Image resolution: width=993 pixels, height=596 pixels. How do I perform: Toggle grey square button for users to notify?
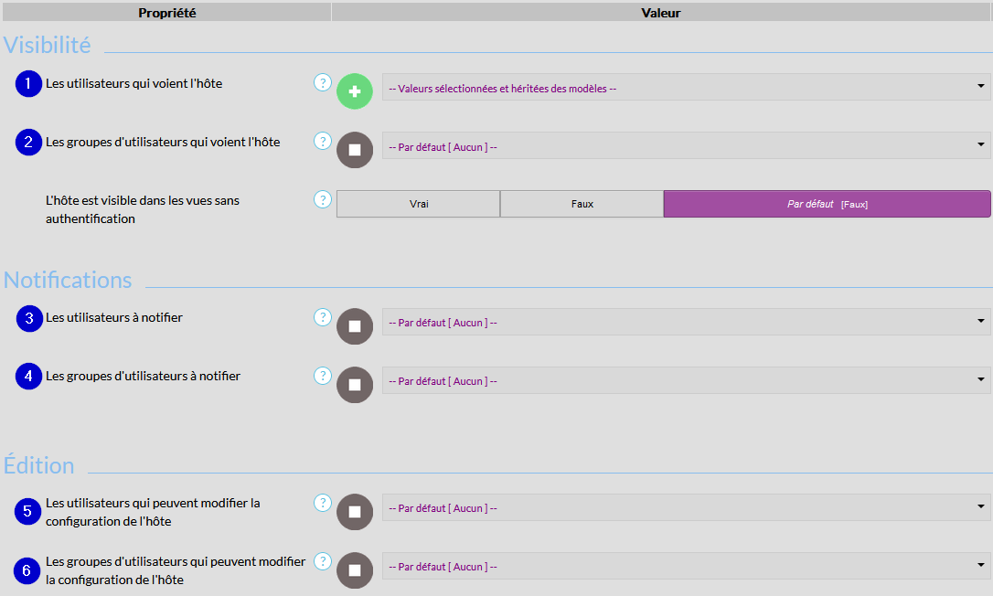(355, 326)
